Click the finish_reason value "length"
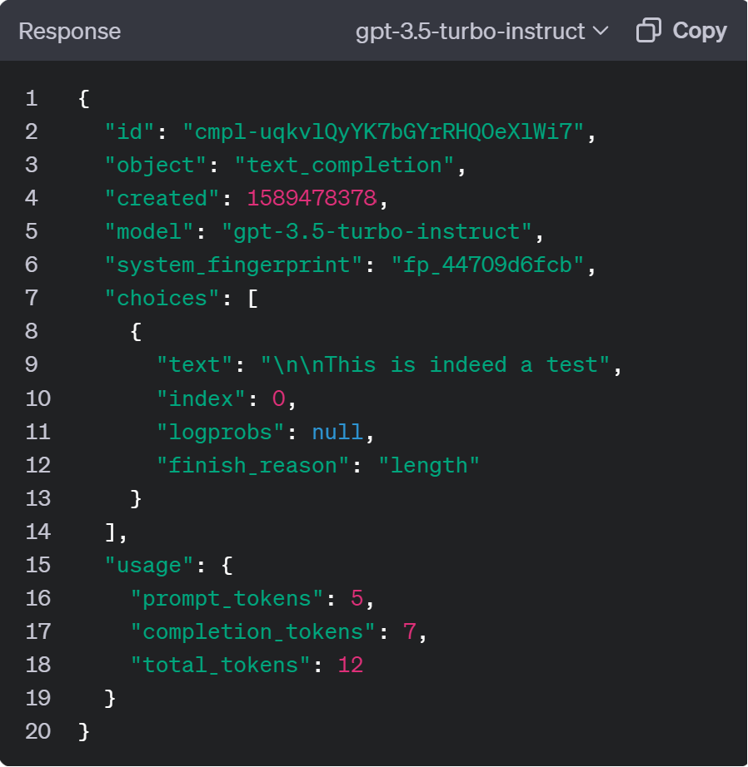 coord(429,466)
